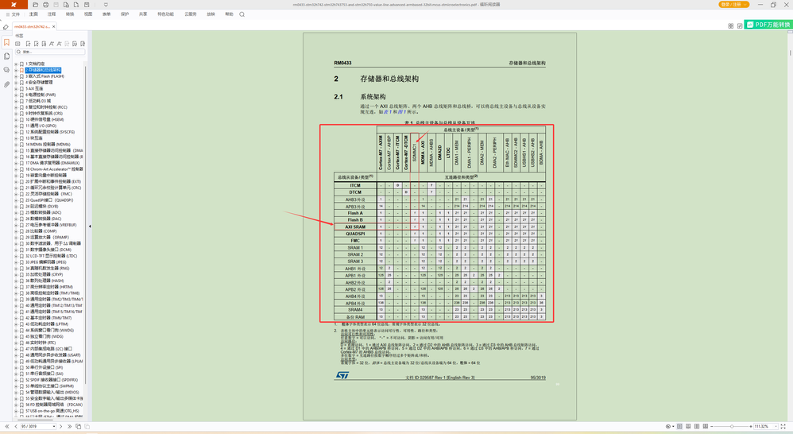Open the 云服务 ribbon tab

pos(191,14)
